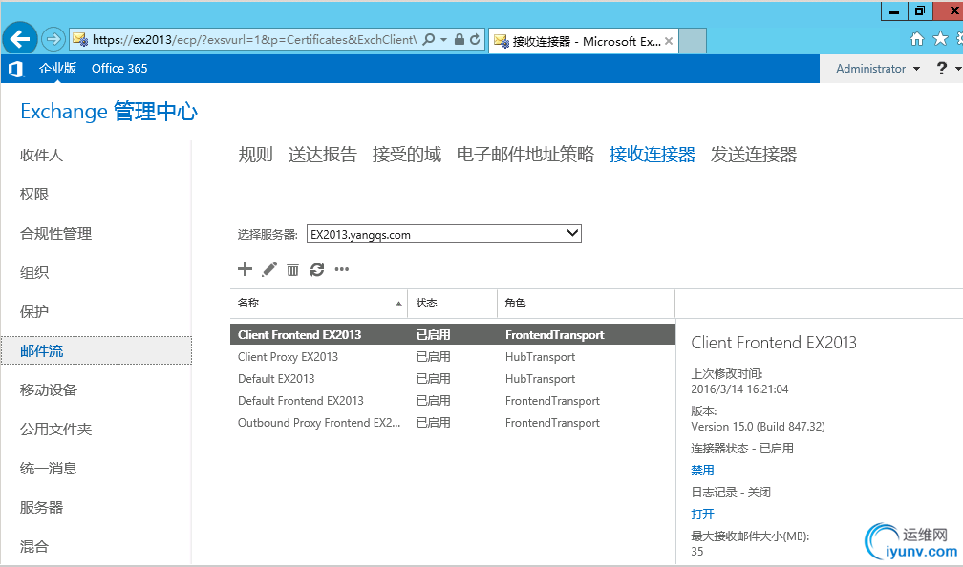Switch to the Office 365 tab
The height and width of the screenshot is (567, 963).
coord(119,68)
